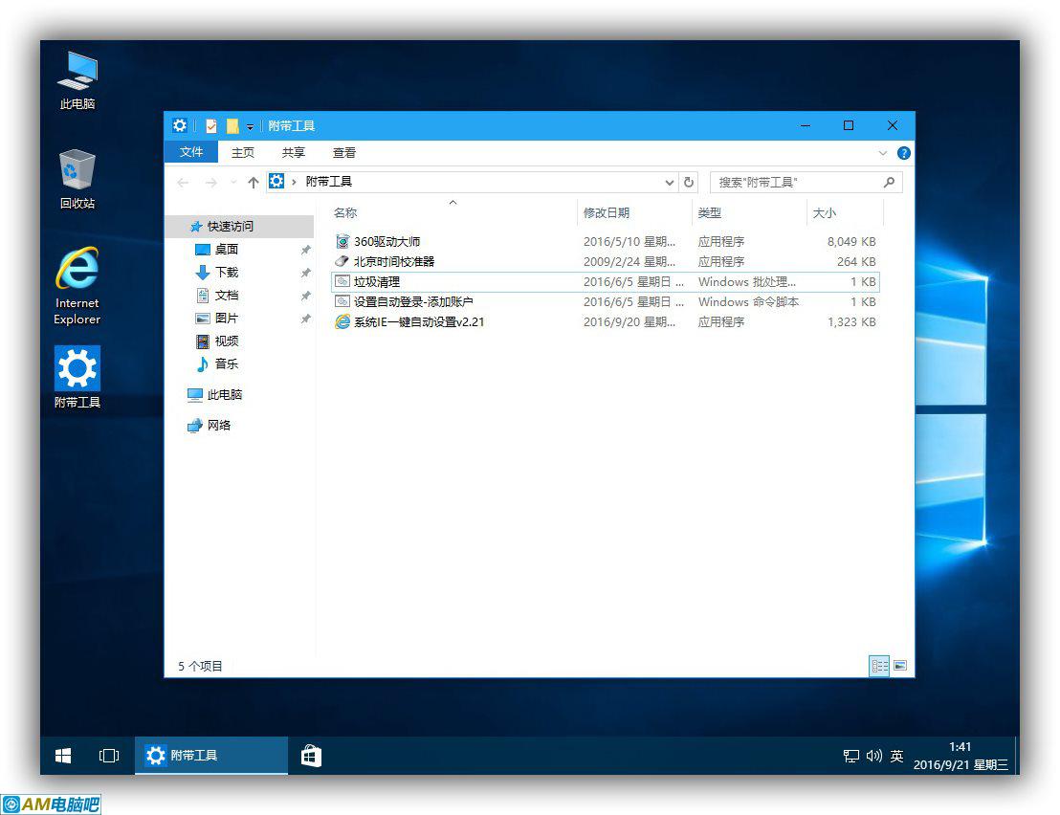Open 回收站 recycle bin on desktop
This screenshot has width=1060, height=815.
pos(77,179)
